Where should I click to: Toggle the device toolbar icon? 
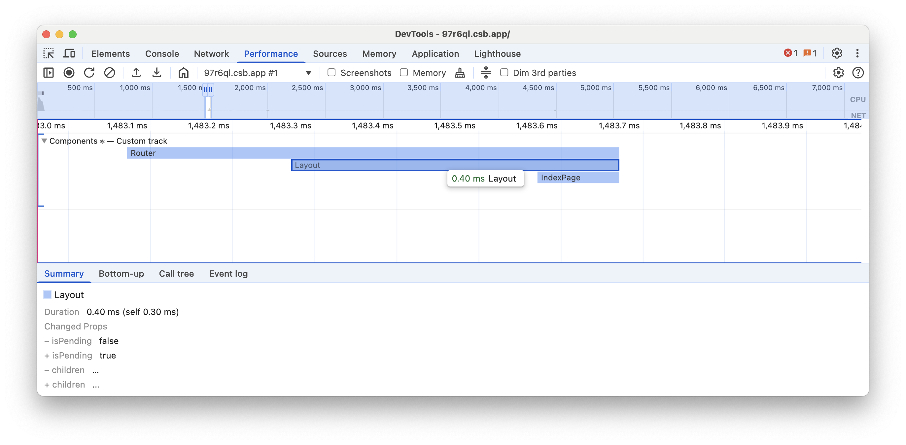(69, 53)
